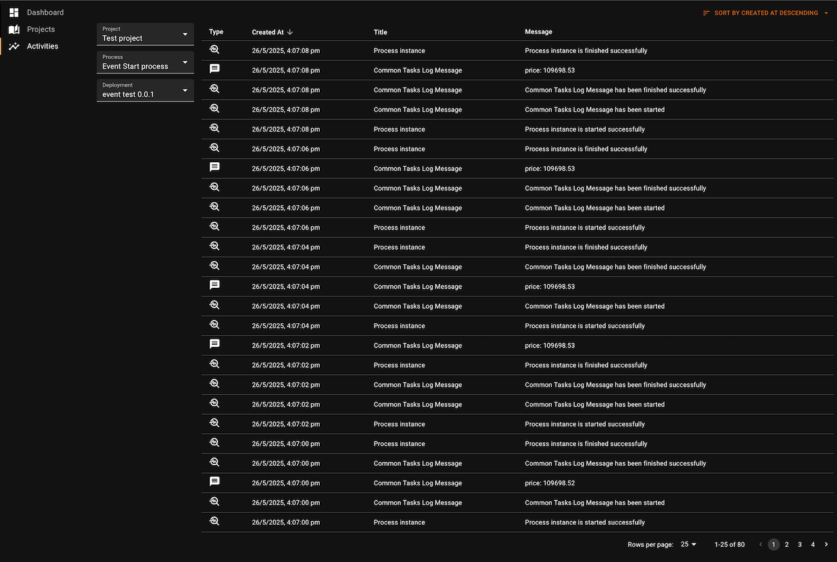Click the Dashboard grid icon in sidebar
The image size is (837, 562).
pos(14,12)
